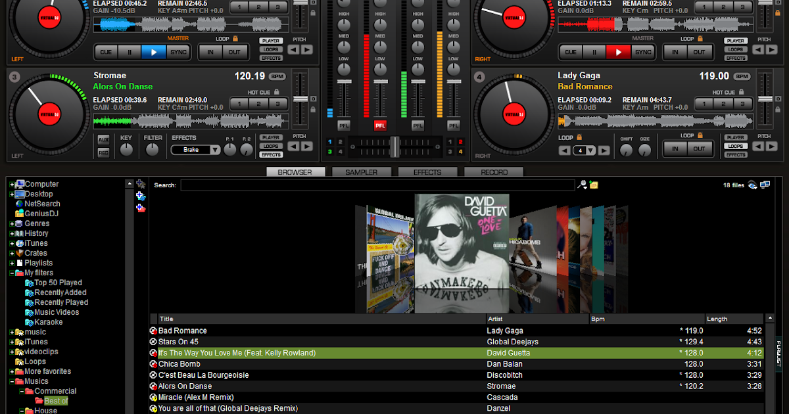Click the KEY knob on Stromae deck

(126, 150)
